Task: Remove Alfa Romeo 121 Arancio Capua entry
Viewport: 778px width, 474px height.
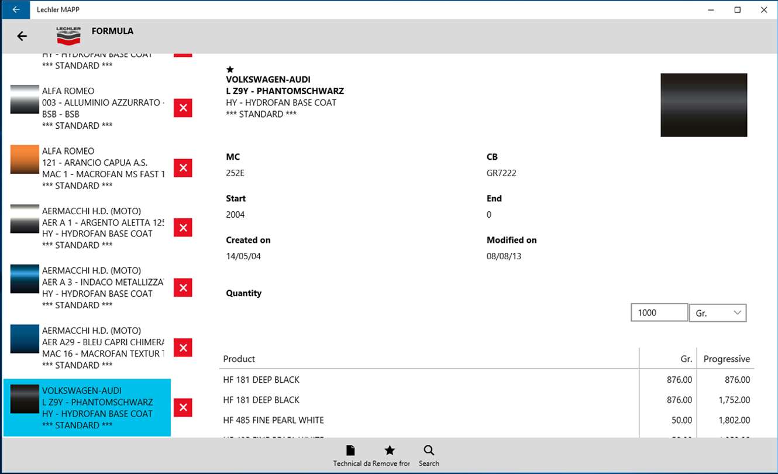Action: point(183,168)
